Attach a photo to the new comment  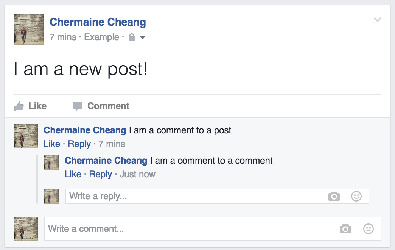345,229
